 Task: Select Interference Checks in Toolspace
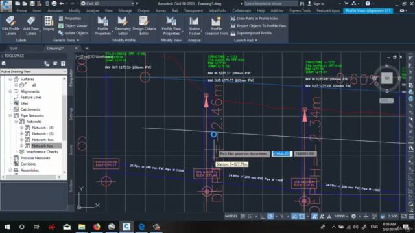[x=41, y=152]
